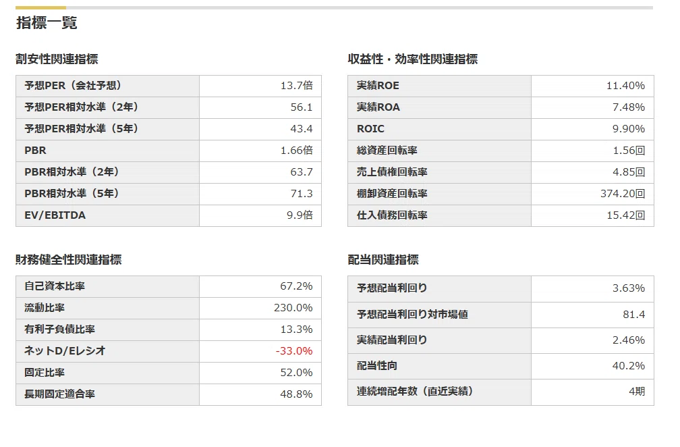680x447 pixels.
Task: Select the 配当性向 value 40.2%
Action: click(x=629, y=366)
